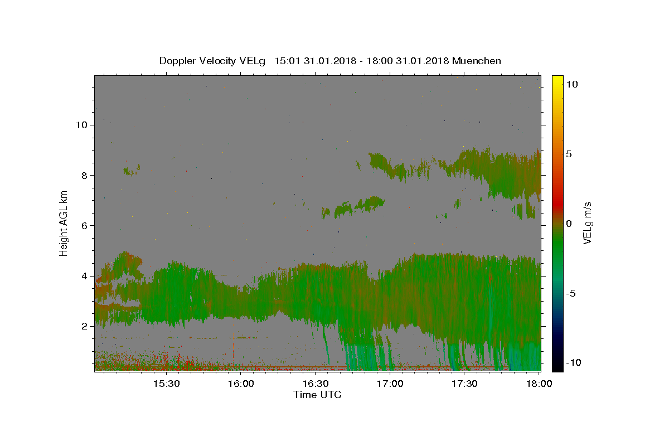Click the 'VELg m/s' colorbar label
The image size is (669, 446).
click(x=587, y=223)
